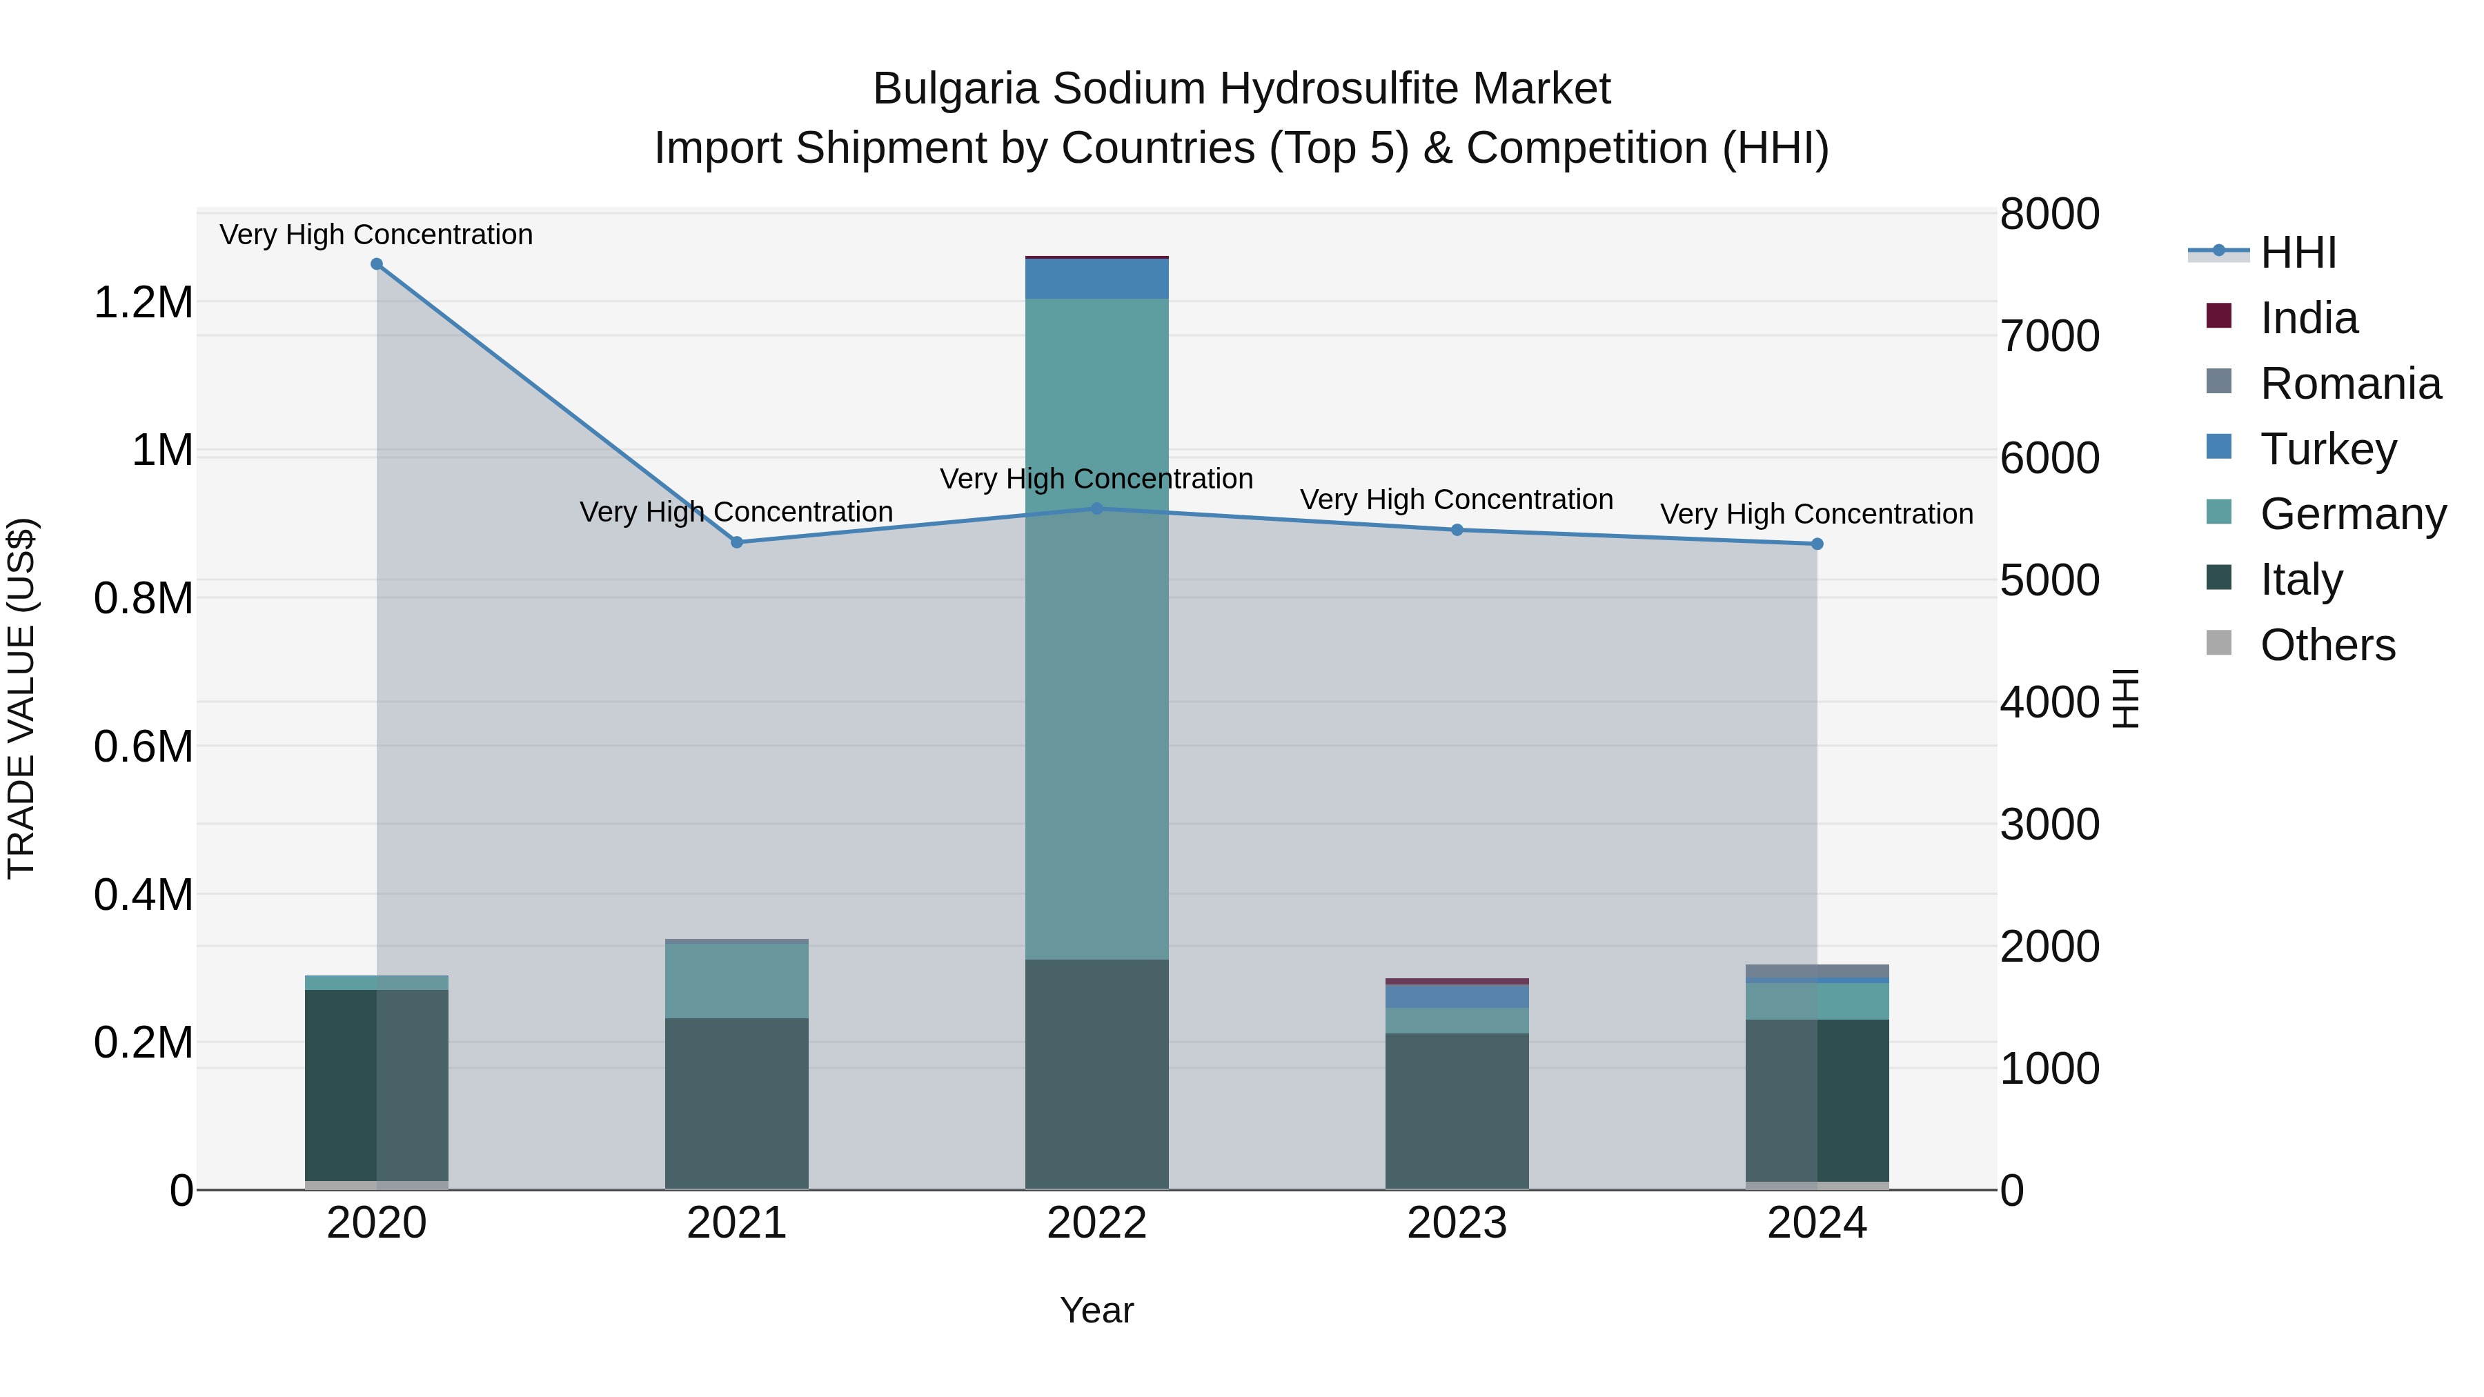The width and height of the screenshot is (2484, 1397).
Task: Click the 2020 Very High Concentration annotation
Action: [x=376, y=235]
